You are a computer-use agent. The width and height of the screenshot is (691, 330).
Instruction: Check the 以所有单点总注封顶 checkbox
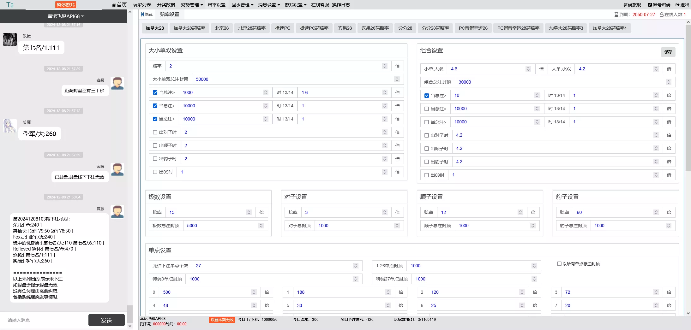coord(559,264)
